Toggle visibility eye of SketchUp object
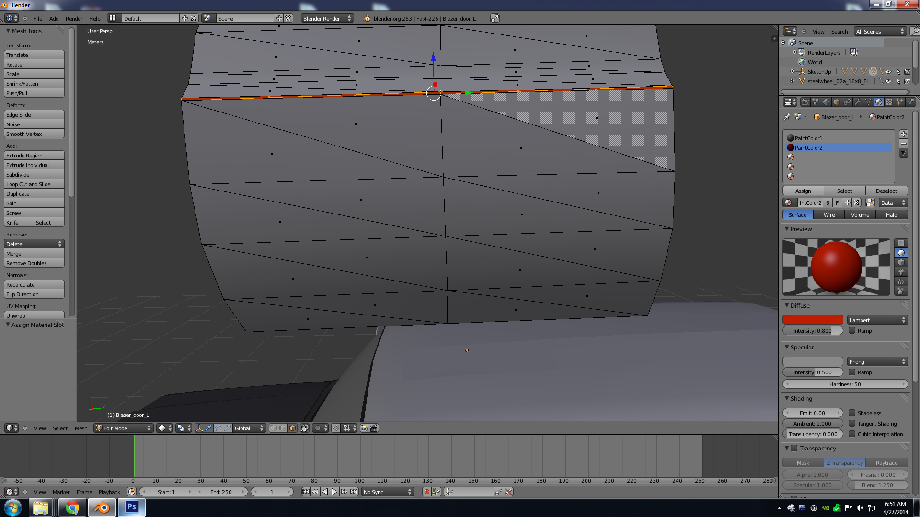Viewport: 920px width, 517px height. (888, 72)
